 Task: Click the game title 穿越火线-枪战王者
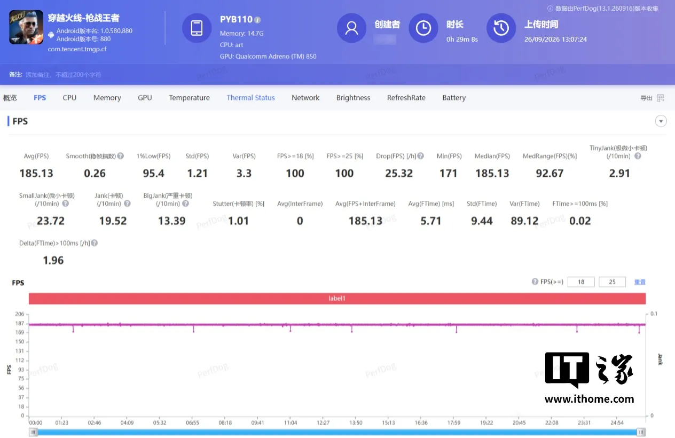click(84, 18)
